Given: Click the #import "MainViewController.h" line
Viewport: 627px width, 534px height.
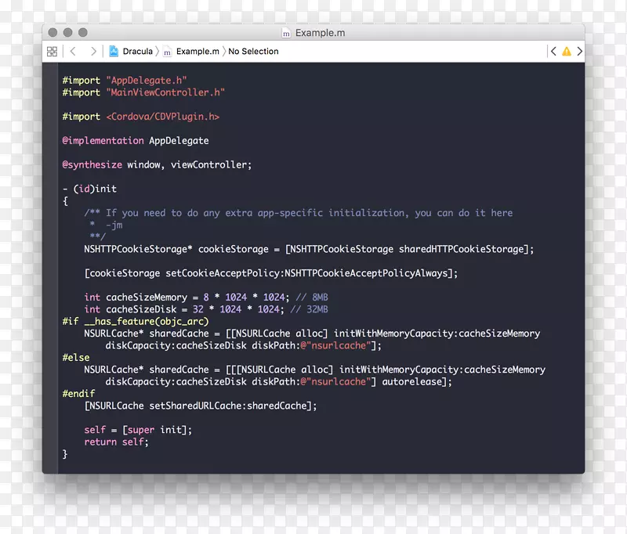Looking at the screenshot, I should tap(143, 92).
